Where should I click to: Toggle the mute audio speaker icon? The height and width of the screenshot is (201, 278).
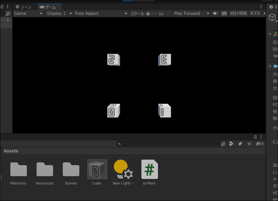(215, 13)
